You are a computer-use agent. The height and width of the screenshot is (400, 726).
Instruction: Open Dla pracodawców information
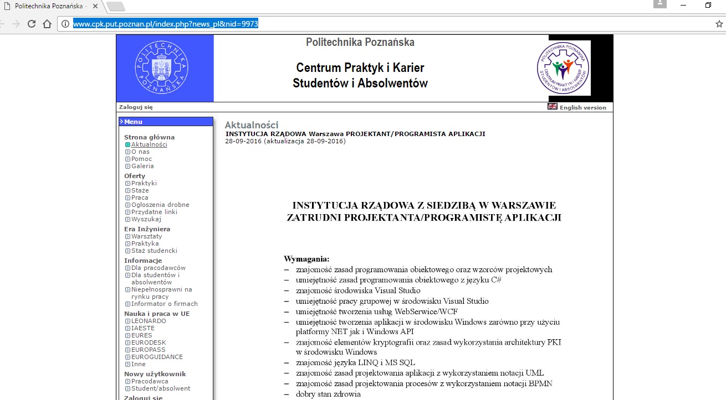point(159,268)
